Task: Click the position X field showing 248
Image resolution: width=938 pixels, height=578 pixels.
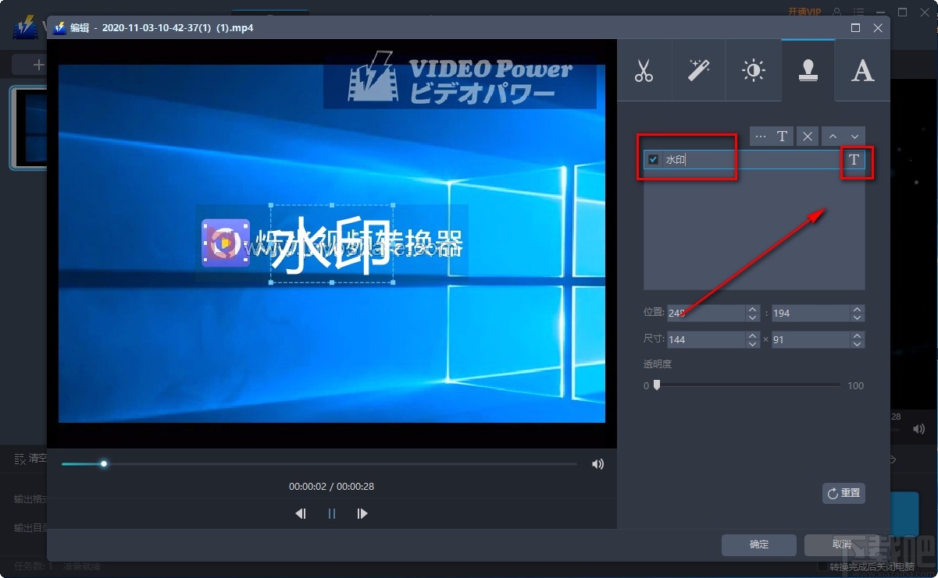Action: coord(706,313)
